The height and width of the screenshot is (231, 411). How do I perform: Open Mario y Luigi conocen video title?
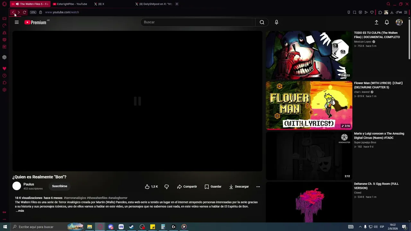pyautogui.click(x=379, y=136)
